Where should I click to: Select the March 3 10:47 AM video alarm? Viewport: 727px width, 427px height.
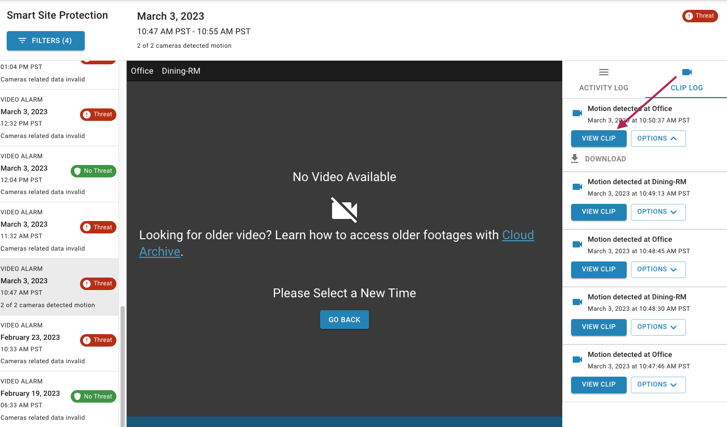pyautogui.click(x=59, y=287)
